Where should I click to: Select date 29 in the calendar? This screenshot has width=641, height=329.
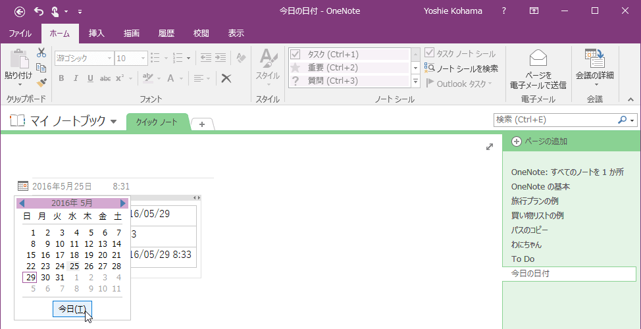click(x=30, y=278)
